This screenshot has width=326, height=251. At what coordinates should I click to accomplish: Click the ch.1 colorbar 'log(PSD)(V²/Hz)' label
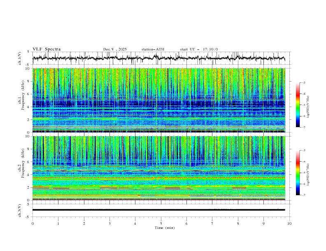point(308,107)
